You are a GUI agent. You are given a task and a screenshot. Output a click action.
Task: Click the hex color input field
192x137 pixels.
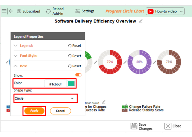(55, 84)
